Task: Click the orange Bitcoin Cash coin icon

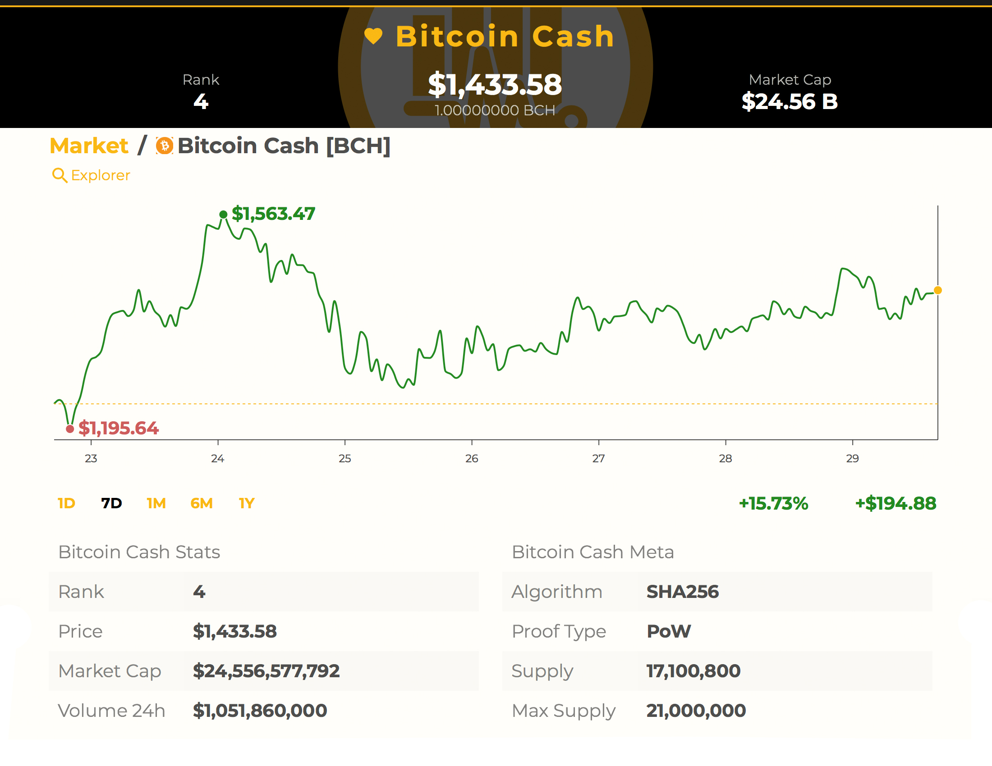Action: [165, 146]
